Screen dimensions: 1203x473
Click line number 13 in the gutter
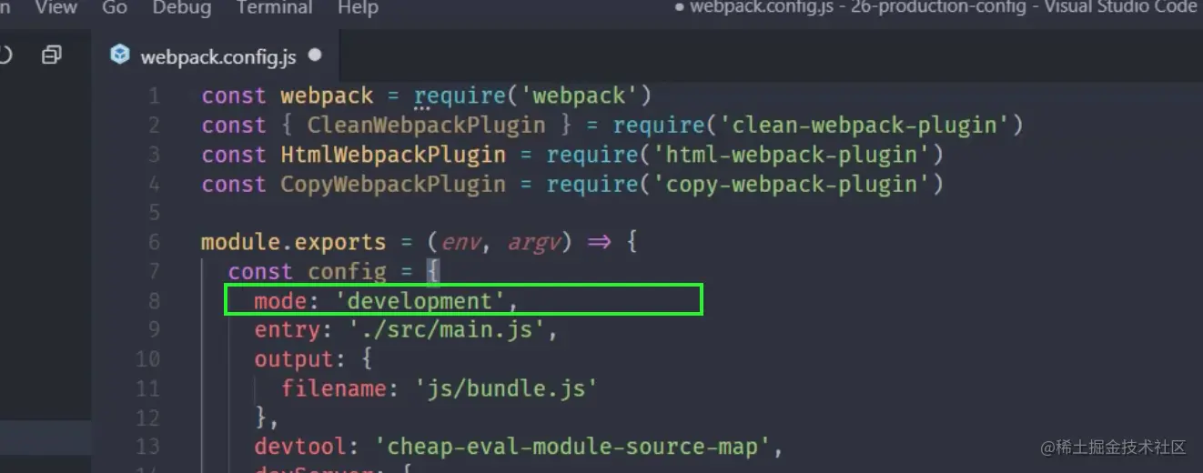click(x=147, y=446)
